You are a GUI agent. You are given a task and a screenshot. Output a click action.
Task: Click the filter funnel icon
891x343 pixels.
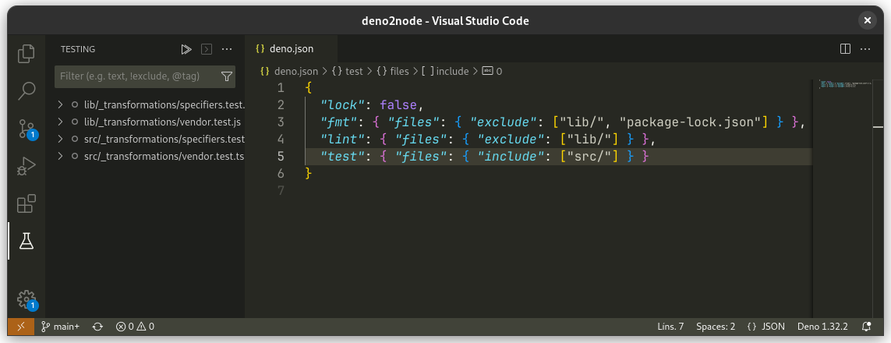[226, 76]
